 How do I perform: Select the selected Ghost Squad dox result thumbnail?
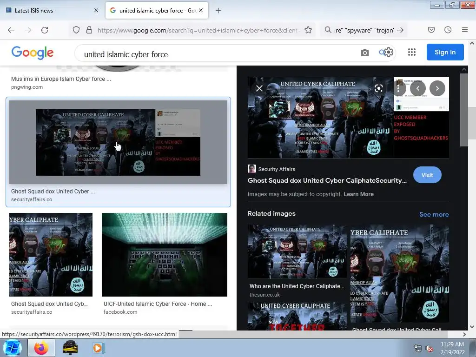pyautogui.click(x=118, y=142)
